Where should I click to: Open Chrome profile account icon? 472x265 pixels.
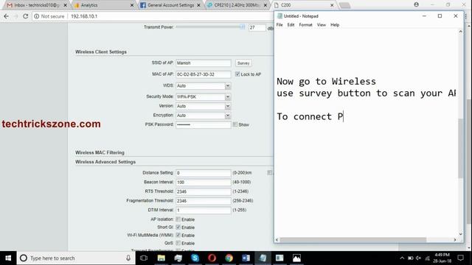click(416, 4)
